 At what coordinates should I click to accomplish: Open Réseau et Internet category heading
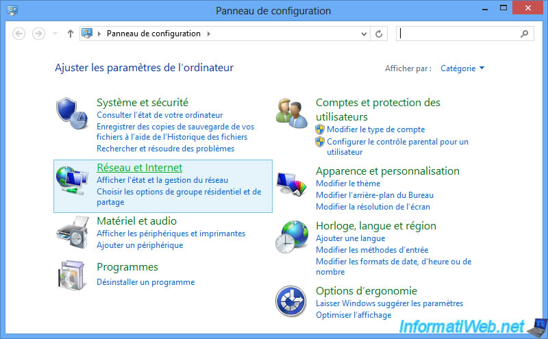(140, 168)
